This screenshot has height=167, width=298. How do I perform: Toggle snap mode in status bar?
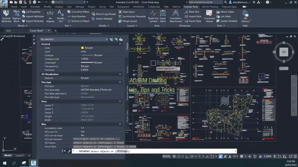click(x=179, y=156)
